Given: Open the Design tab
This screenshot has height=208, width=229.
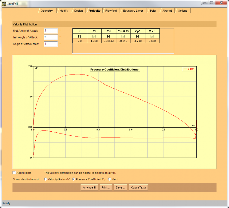Looking at the screenshot, I should [78, 11].
